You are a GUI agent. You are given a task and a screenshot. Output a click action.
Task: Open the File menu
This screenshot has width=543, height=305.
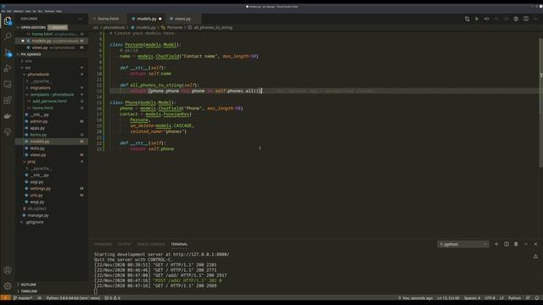coord(3,11)
